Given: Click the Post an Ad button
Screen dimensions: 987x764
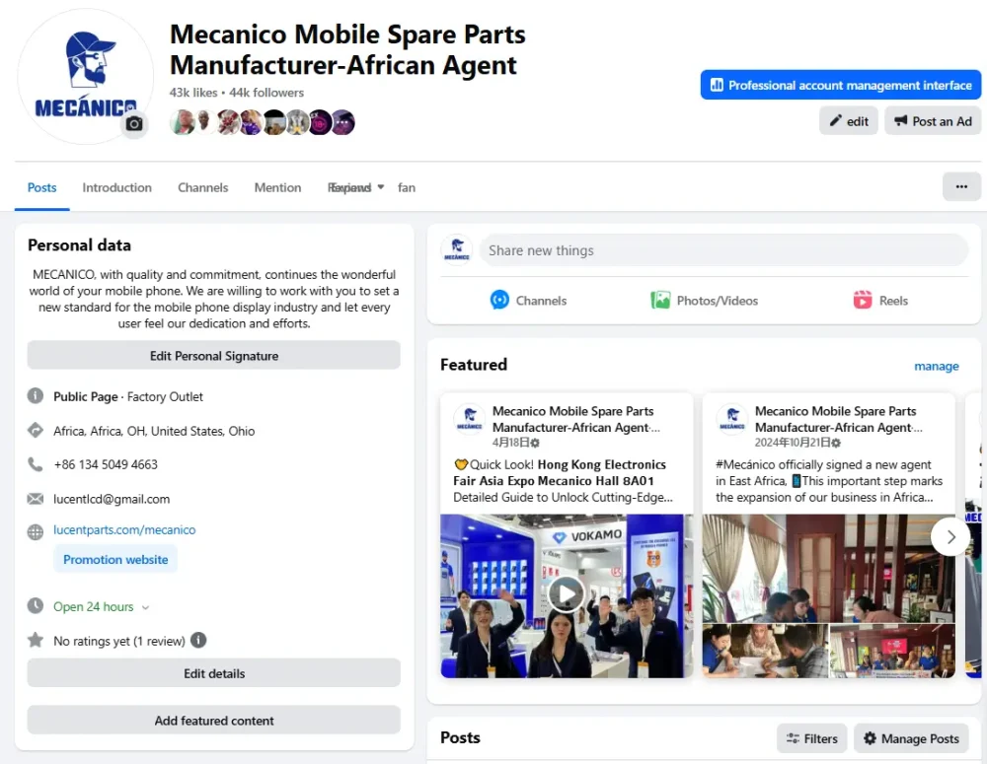Looking at the screenshot, I should 933,120.
